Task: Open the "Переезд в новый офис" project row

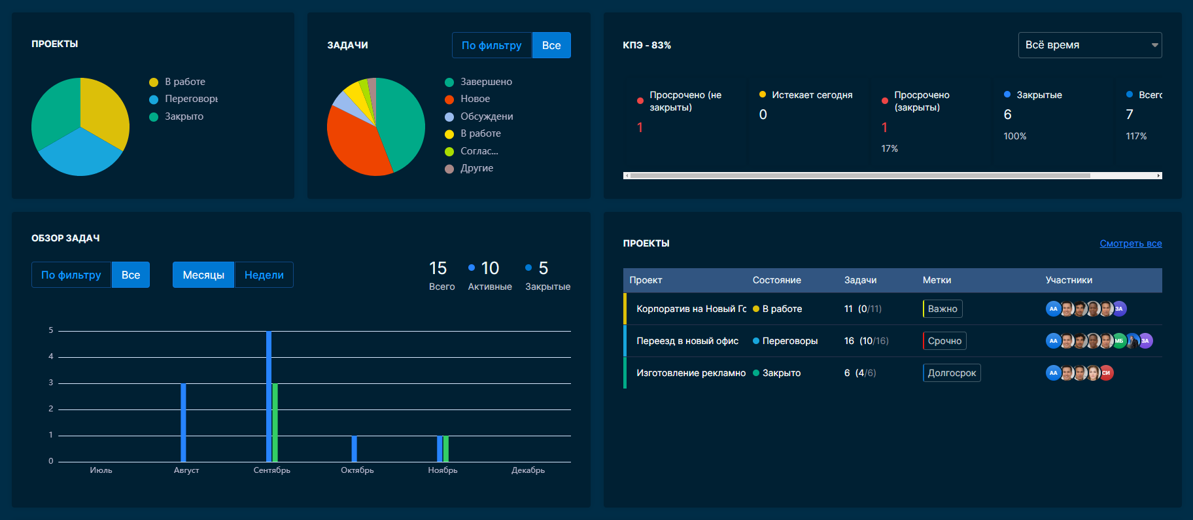Action: (x=687, y=341)
